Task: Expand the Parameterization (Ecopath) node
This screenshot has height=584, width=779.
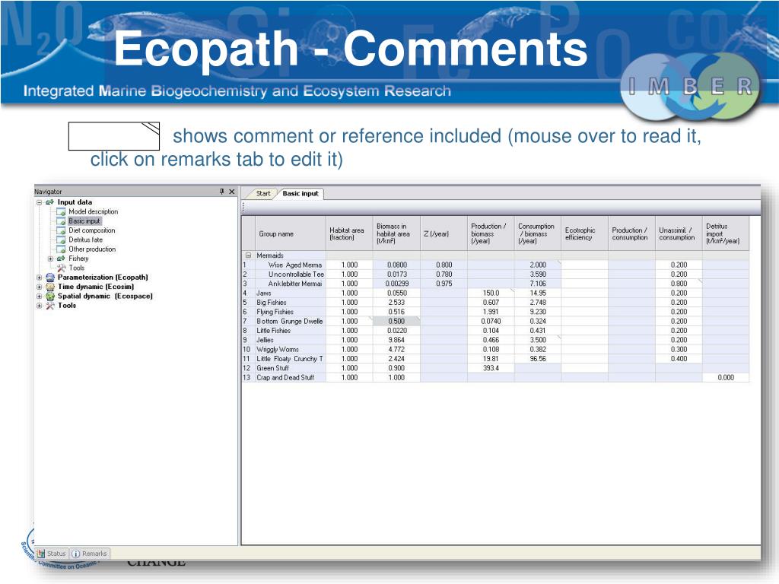Action: (x=39, y=278)
